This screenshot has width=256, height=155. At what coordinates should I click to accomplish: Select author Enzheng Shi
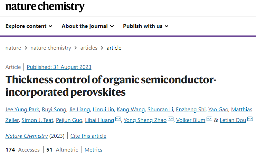pos(191,110)
